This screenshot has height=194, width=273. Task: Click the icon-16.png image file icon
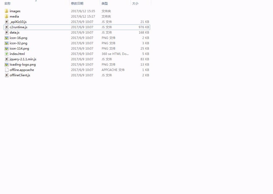[x=7, y=38]
